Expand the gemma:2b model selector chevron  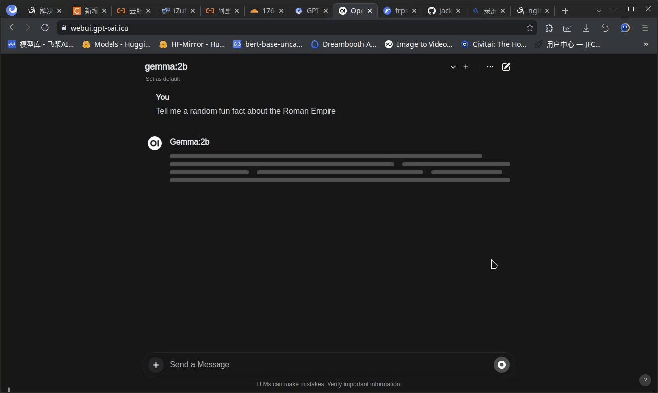coord(453,67)
